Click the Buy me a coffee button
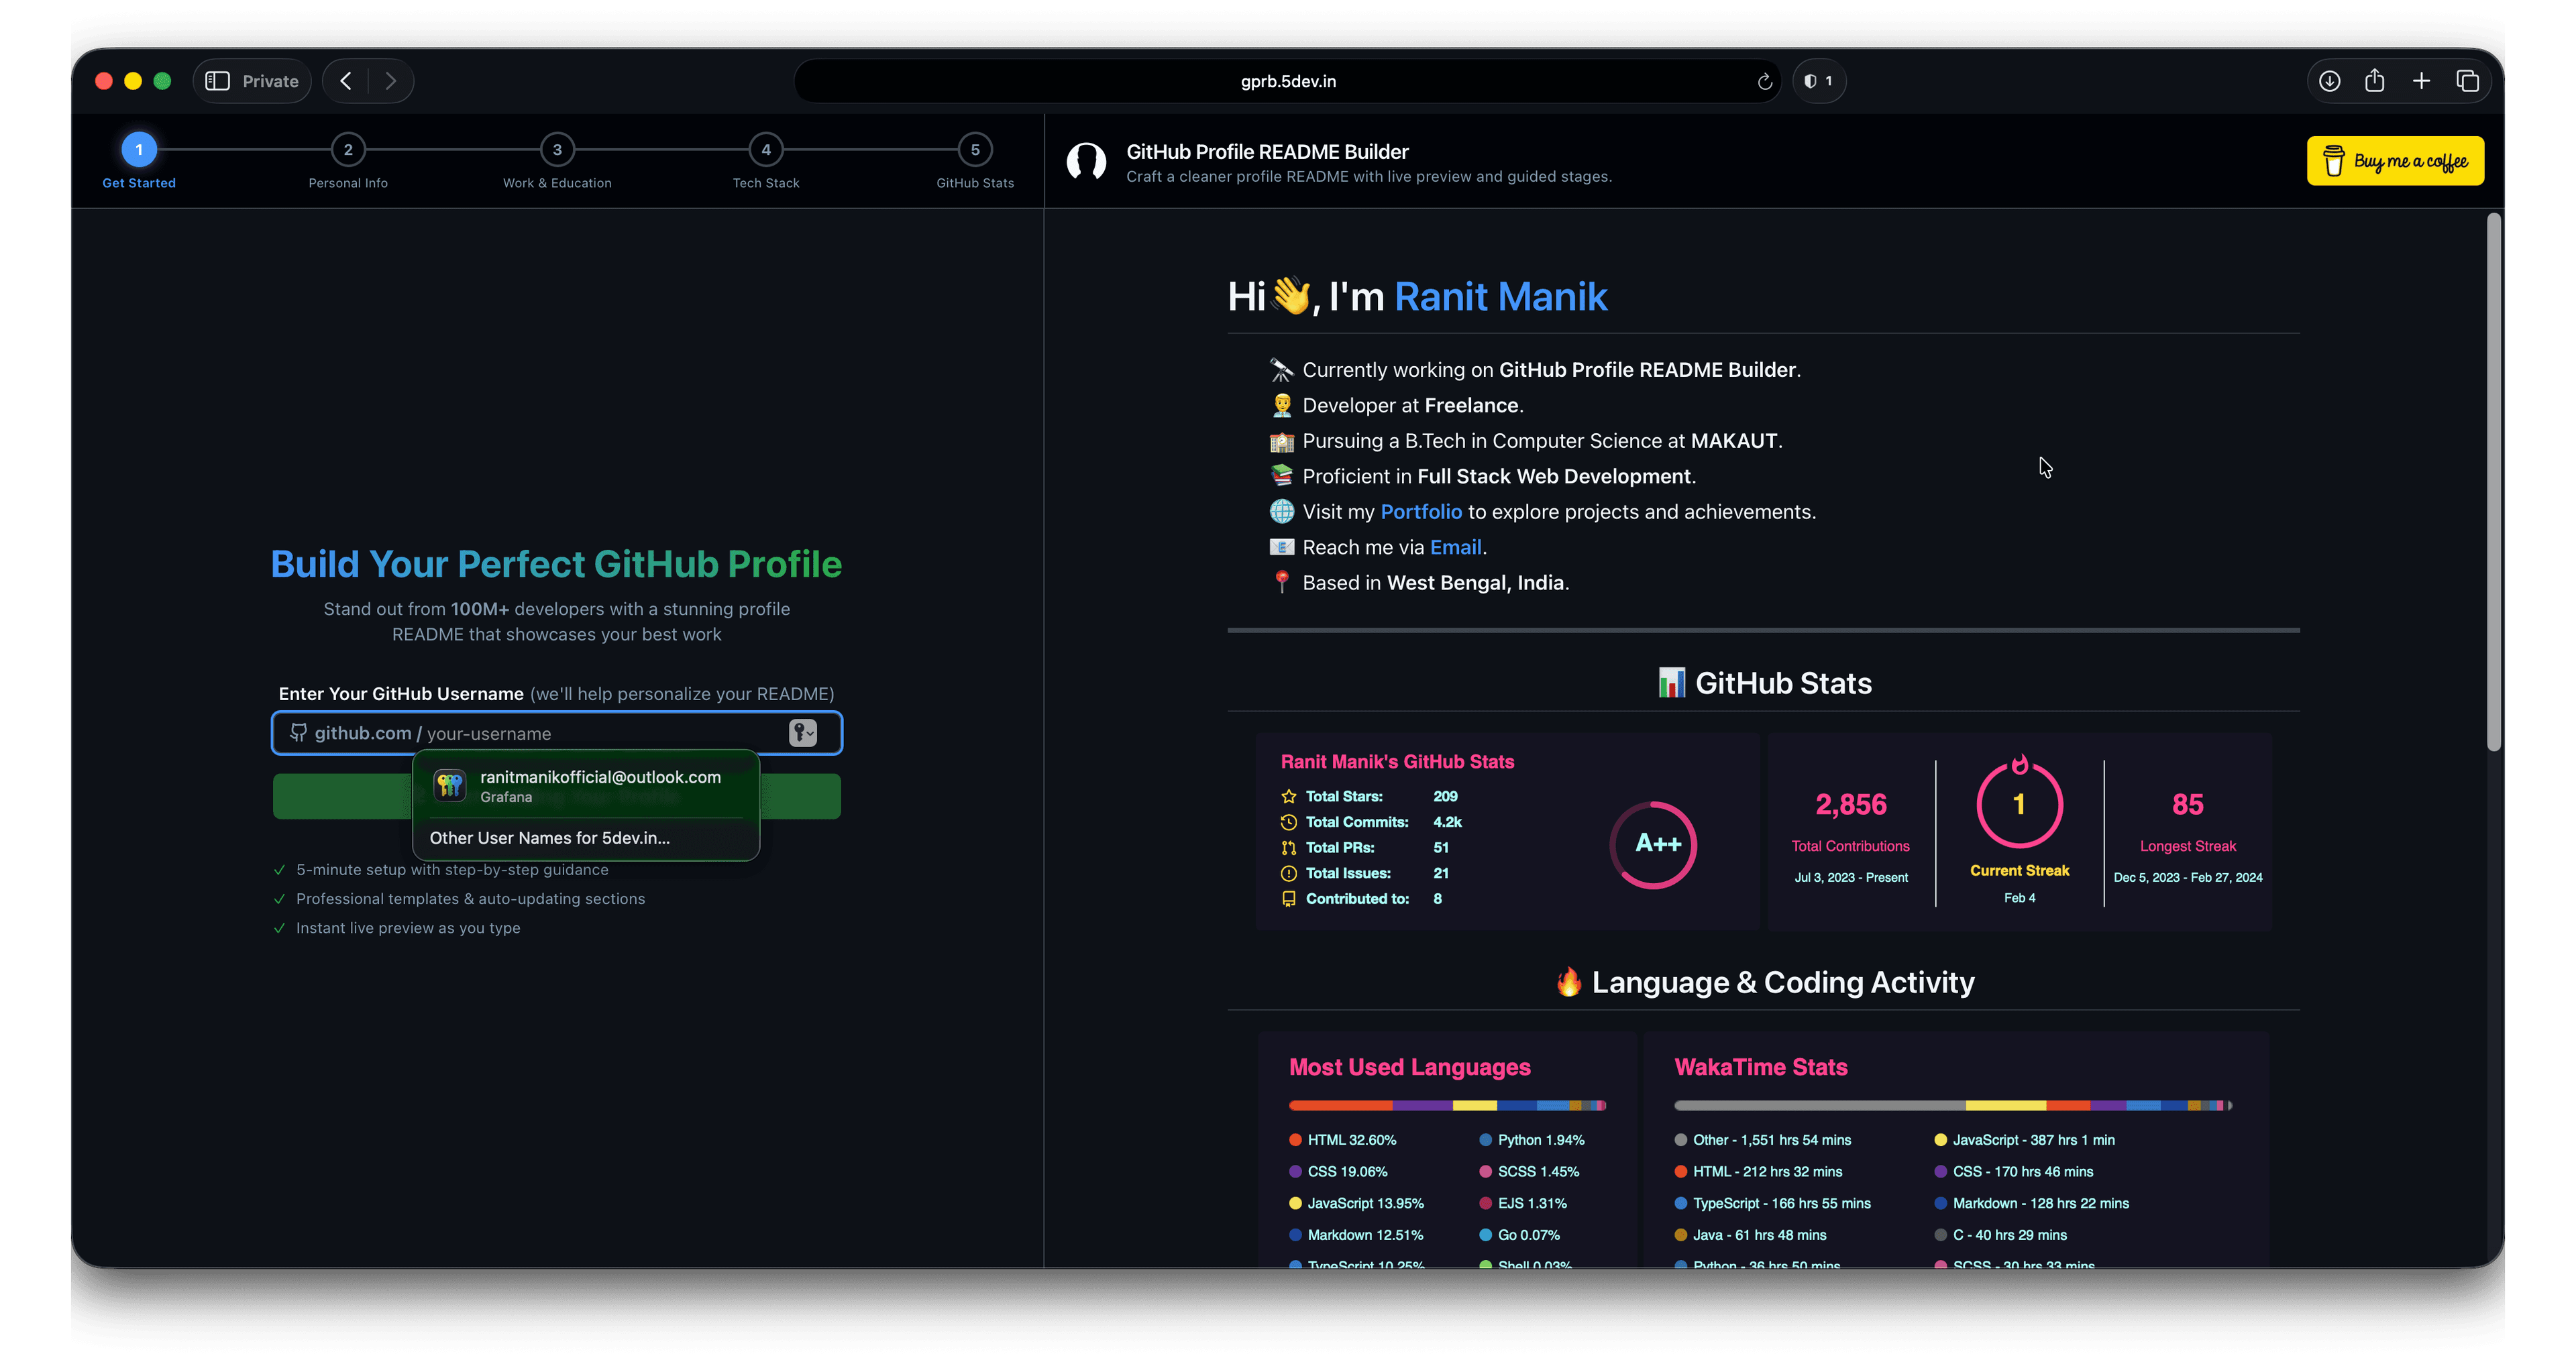Image resolution: width=2576 pixels, height=1362 pixels. [2395, 161]
